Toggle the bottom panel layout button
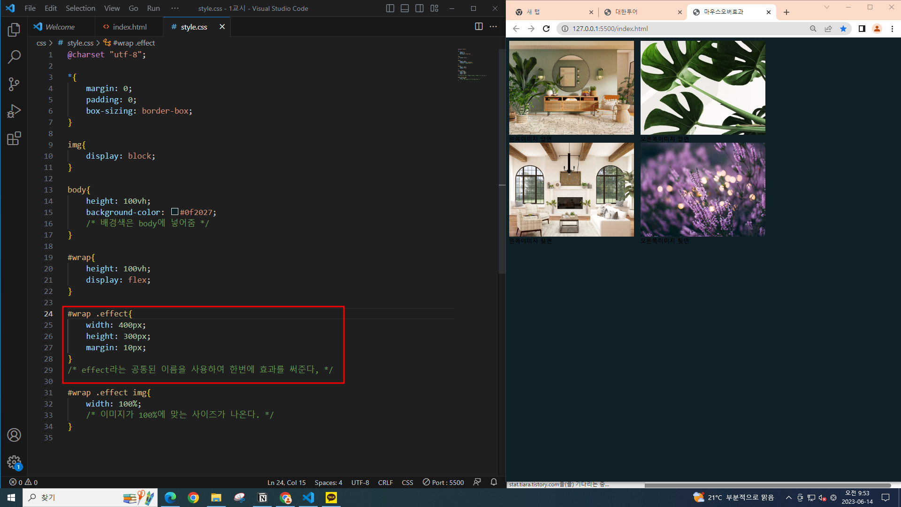The width and height of the screenshot is (901, 507). click(405, 8)
